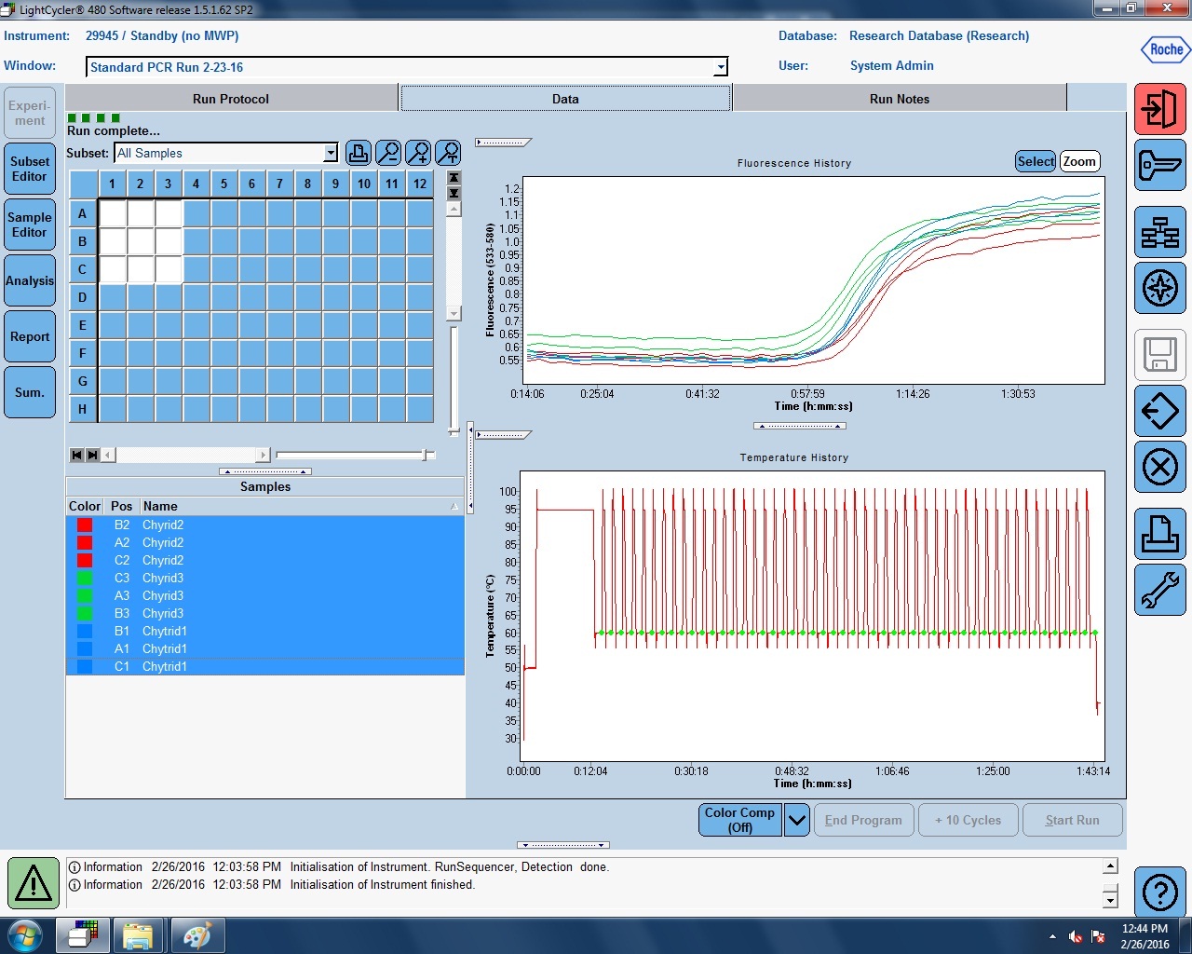Open the Report module button
This screenshot has width=1192, height=954.
tap(30, 336)
